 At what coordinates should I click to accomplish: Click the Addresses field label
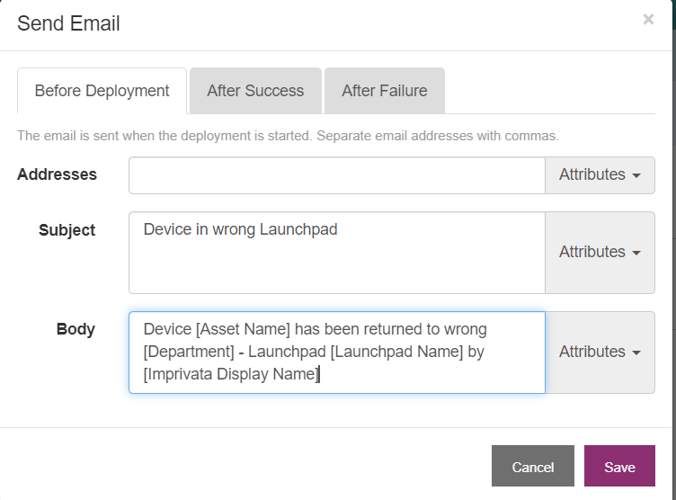click(x=57, y=174)
